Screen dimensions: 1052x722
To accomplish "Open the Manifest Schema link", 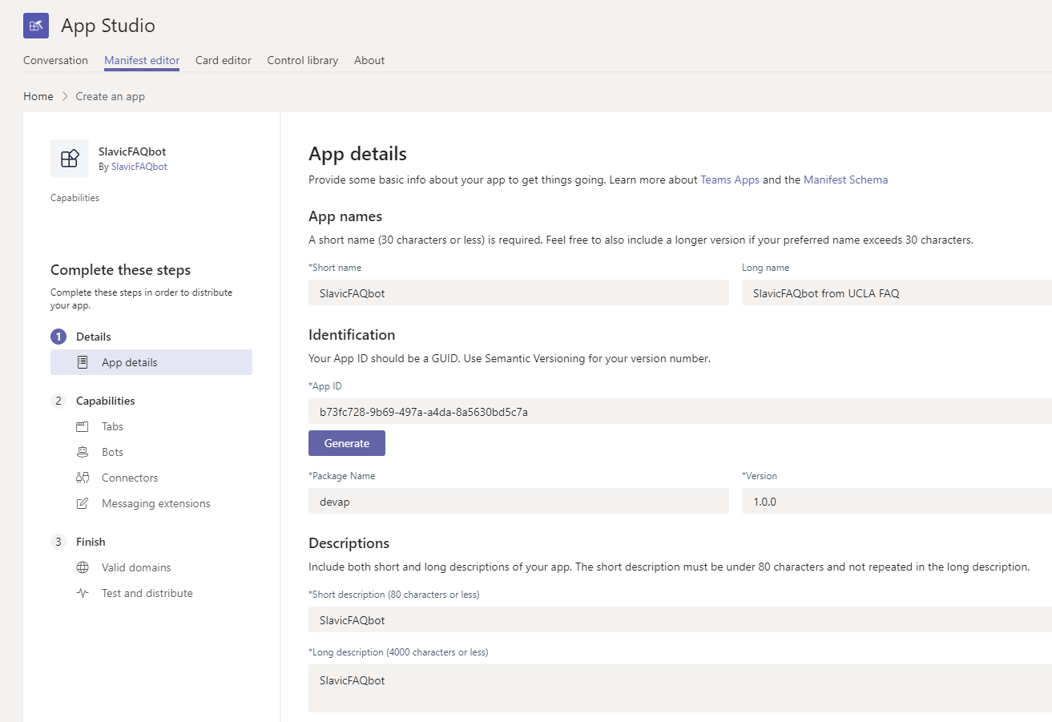I will [x=845, y=179].
